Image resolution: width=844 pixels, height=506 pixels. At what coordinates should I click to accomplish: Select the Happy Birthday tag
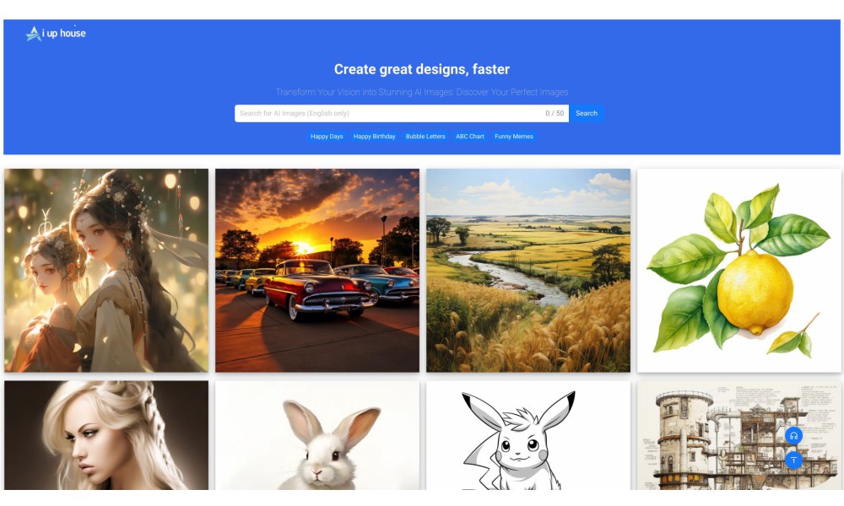[374, 137]
